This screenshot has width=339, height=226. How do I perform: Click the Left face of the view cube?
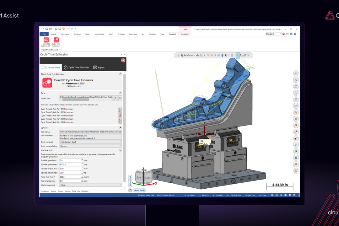click(x=139, y=178)
